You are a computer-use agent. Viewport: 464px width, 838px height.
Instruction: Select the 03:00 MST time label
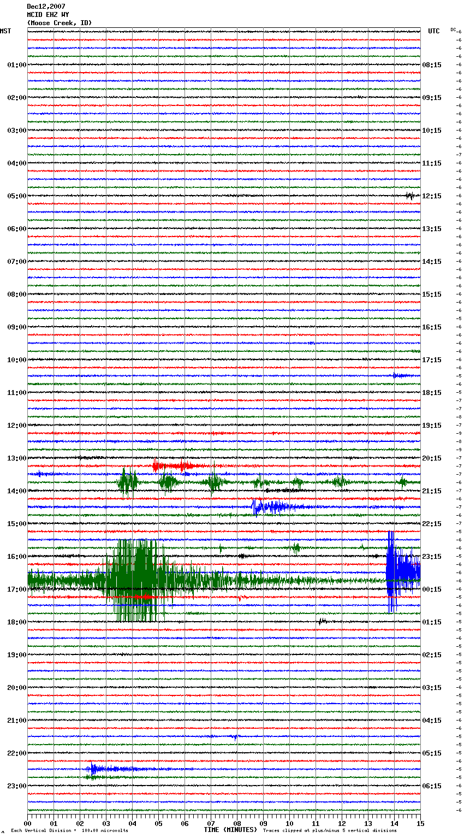tap(17, 131)
